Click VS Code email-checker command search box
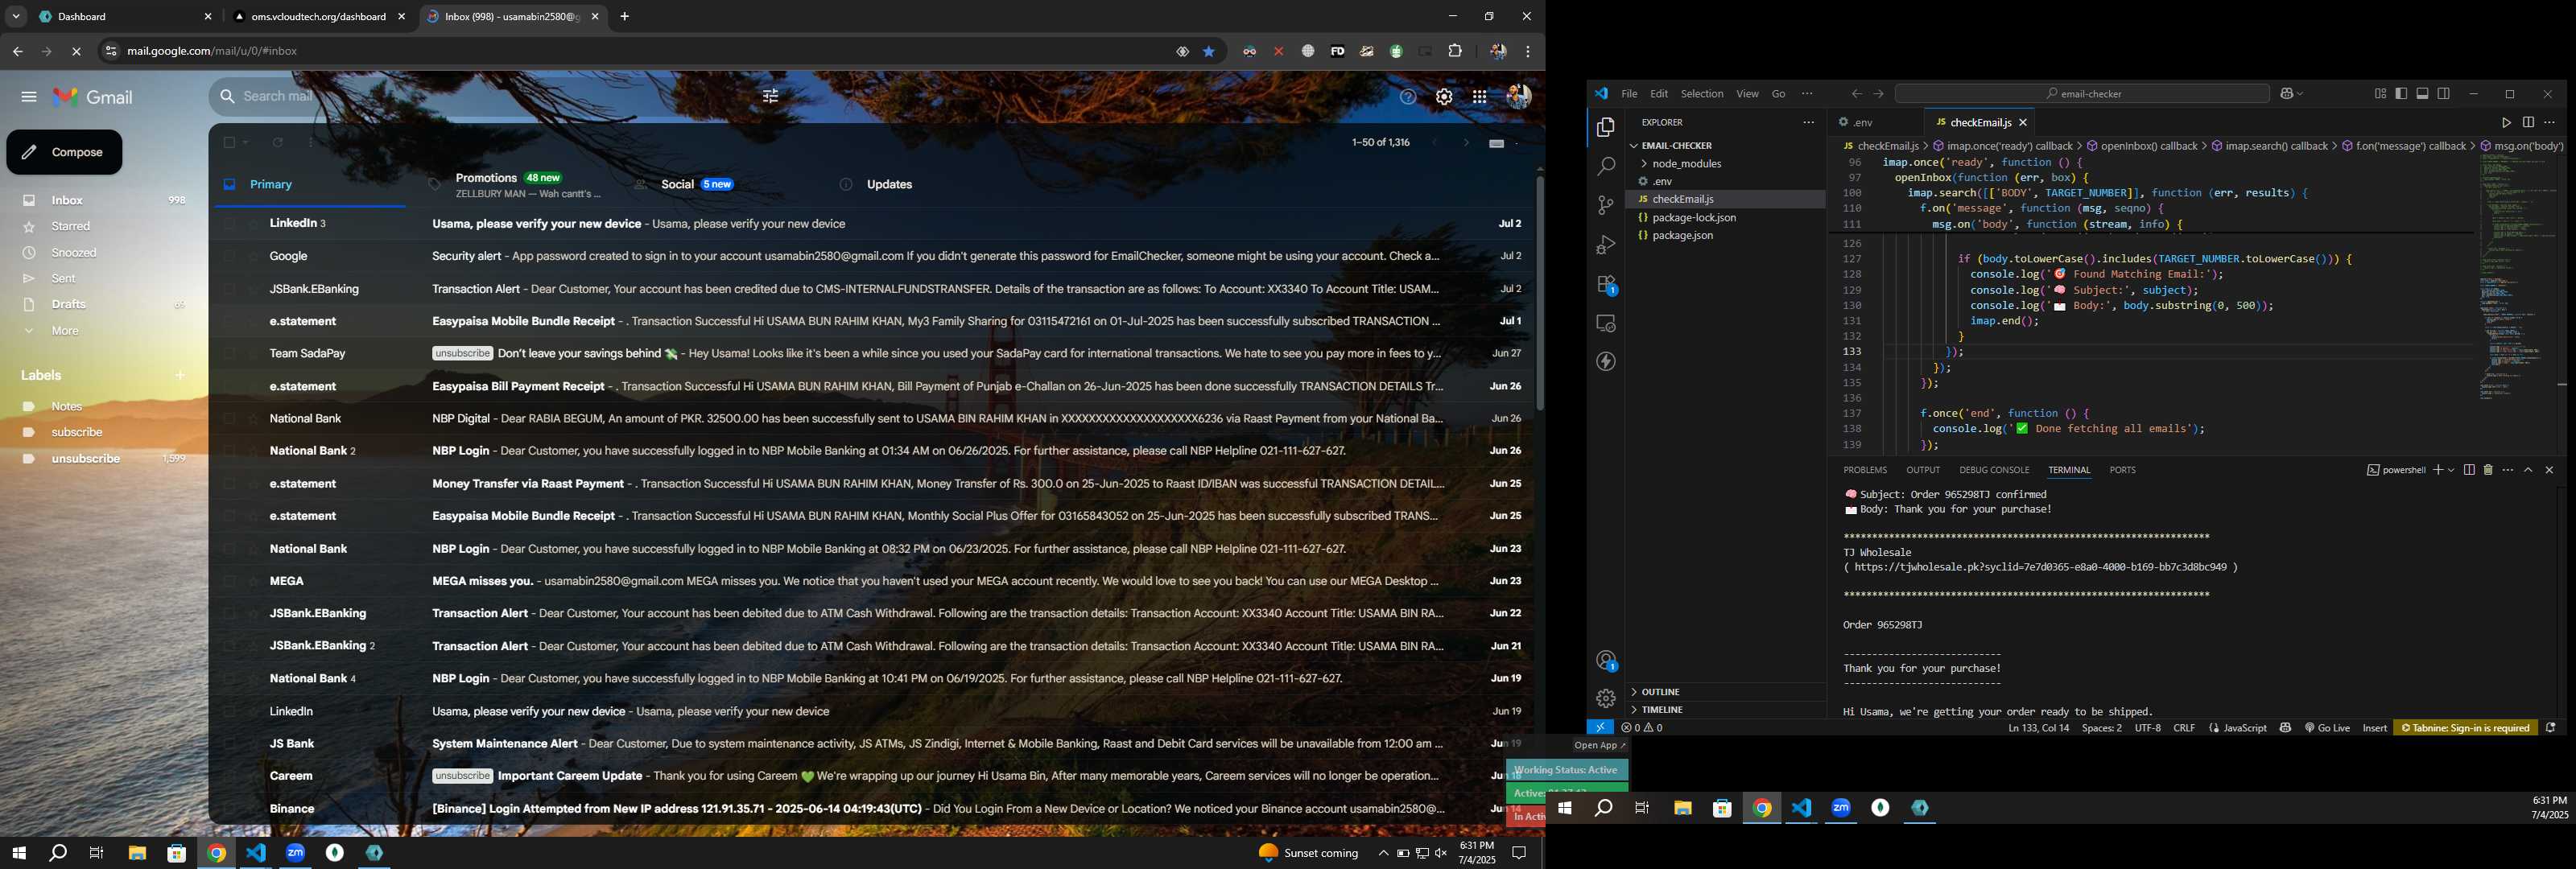 [2082, 94]
